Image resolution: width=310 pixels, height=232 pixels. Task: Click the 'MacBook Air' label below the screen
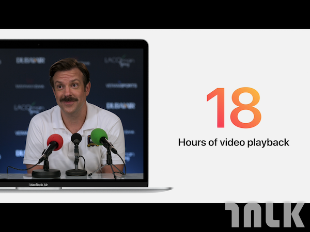[39, 185]
